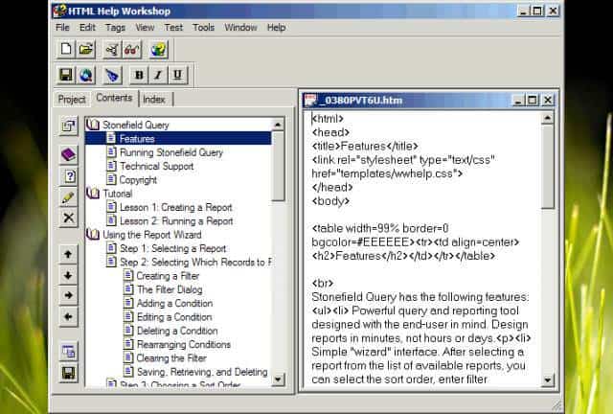Maximize the _0380PVT6U.htm document window
The image size is (613, 414).
[533, 101]
